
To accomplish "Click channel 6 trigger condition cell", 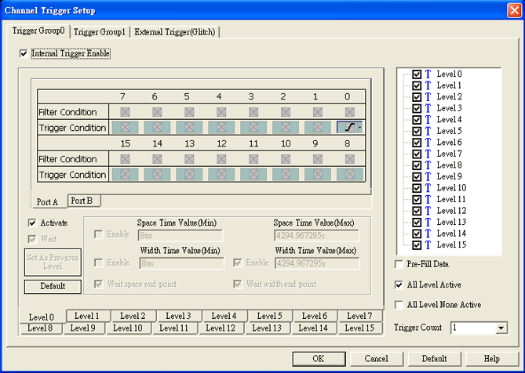I will pyautogui.click(x=157, y=128).
